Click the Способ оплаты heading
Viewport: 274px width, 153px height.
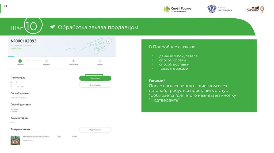pyautogui.click(x=20, y=93)
